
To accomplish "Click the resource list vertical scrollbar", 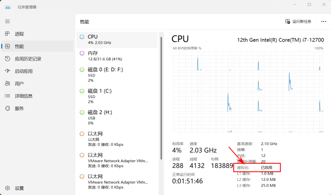I will [161, 97].
